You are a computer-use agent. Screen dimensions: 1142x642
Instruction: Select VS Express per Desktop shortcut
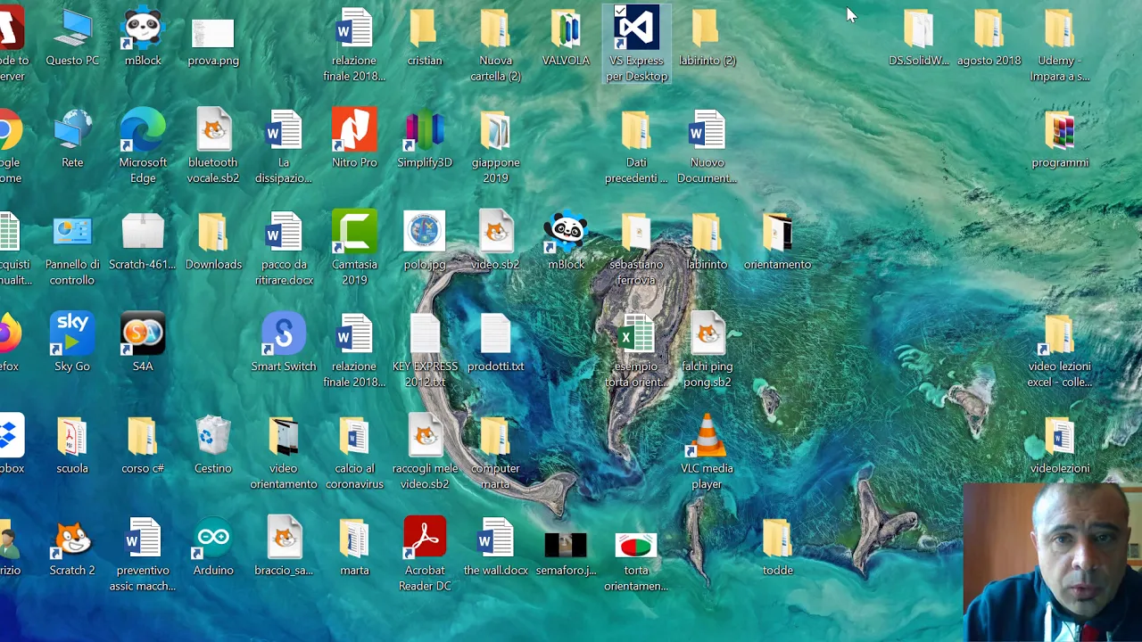(x=637, y=45)
